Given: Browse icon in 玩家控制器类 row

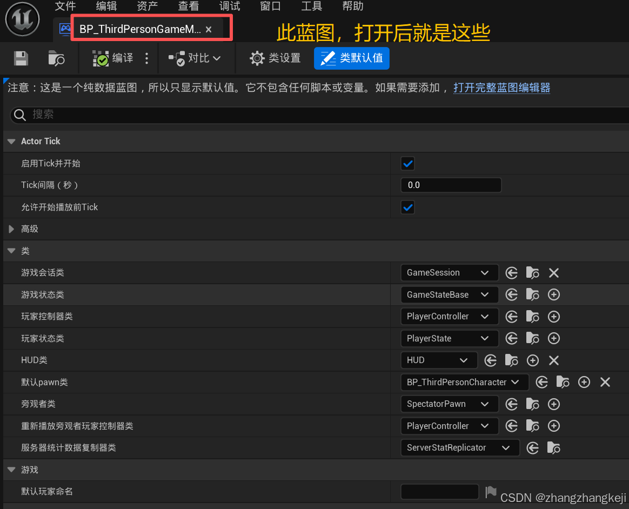Looking at the screenshot, I should pos(532,317).
